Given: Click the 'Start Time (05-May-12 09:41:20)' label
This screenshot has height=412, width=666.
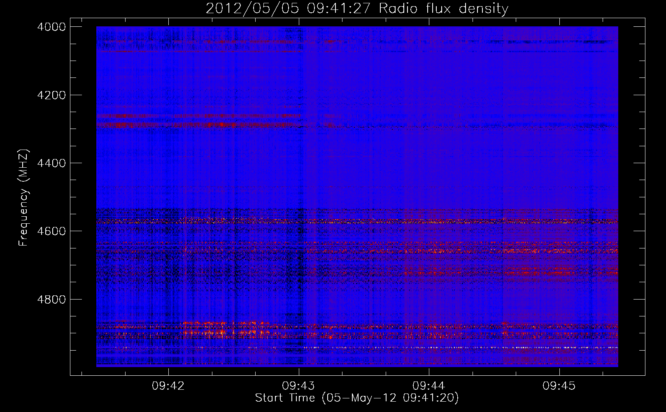Looking at the screenshot, I should [x=357, y=398].
